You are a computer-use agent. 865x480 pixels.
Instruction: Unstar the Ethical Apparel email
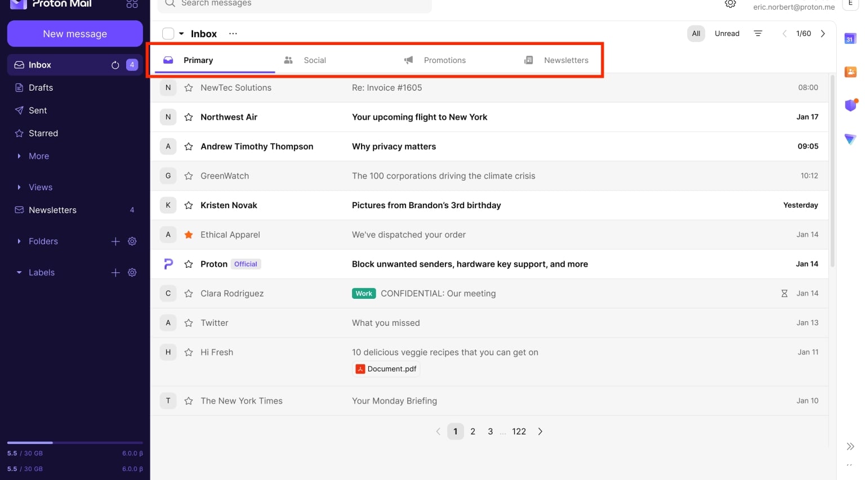click(189, 235)
